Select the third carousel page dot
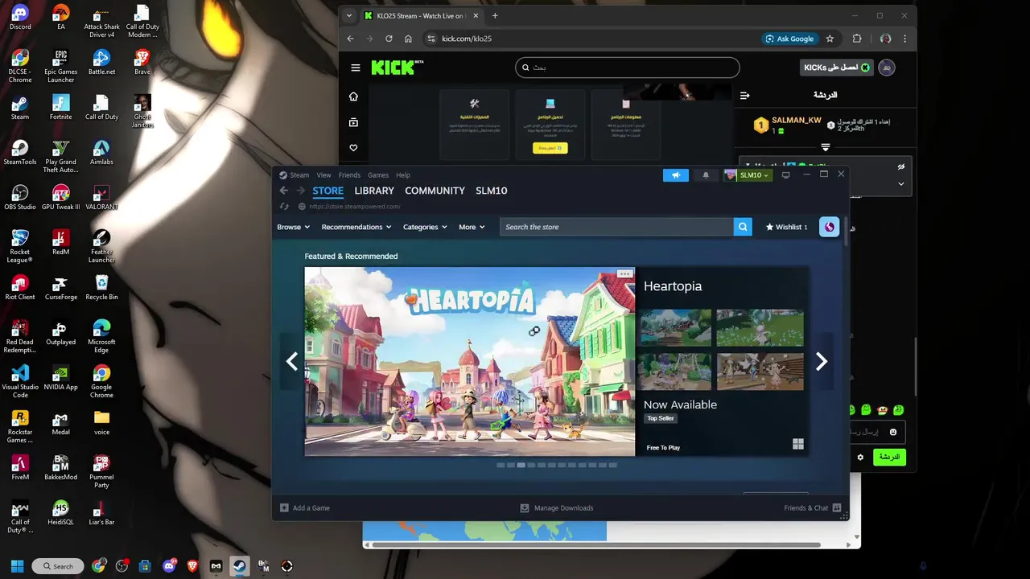This screenshot has width=1030, height=579. (521, 465)
